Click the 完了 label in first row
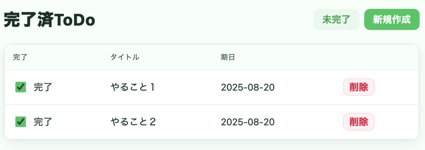 pos(43,88)
